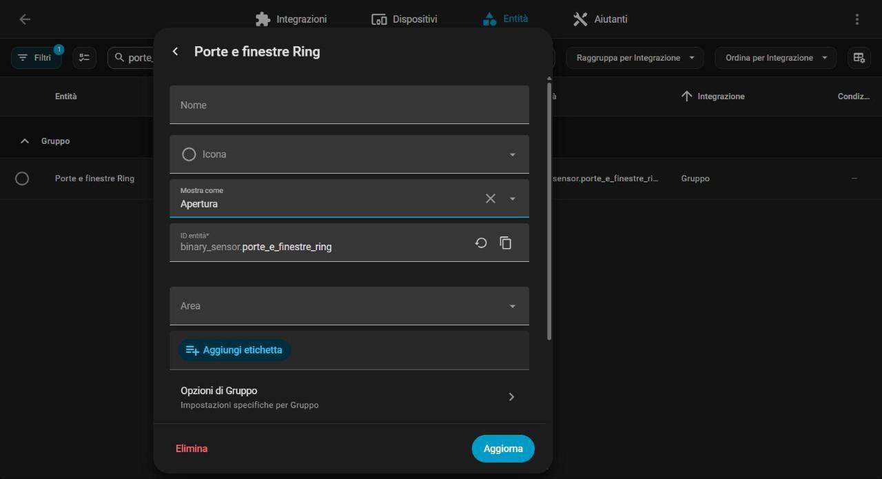The width and height of the screenshot is (882, 479).
Task: Open Opzioni di Gruppo settings
Action: click(x=349, y=397)
